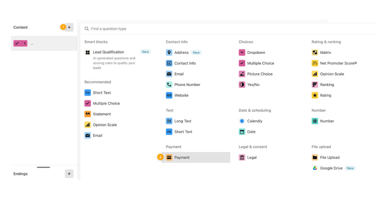Click the Lead Qualification label
This screenshot has width=387, height=199.
(109, 52)
